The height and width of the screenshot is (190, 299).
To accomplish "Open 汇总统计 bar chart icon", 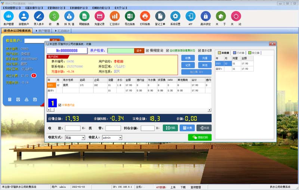I will coord(115,16).
